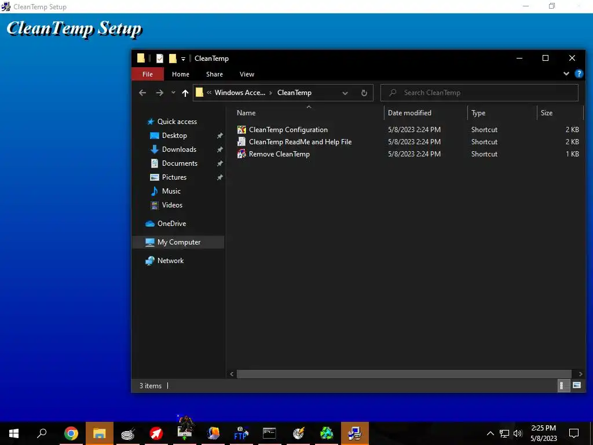This screenshot has width=593, height=445.
Task: Click the Properties quick access toolbar icon
Action: click(160, 59)
